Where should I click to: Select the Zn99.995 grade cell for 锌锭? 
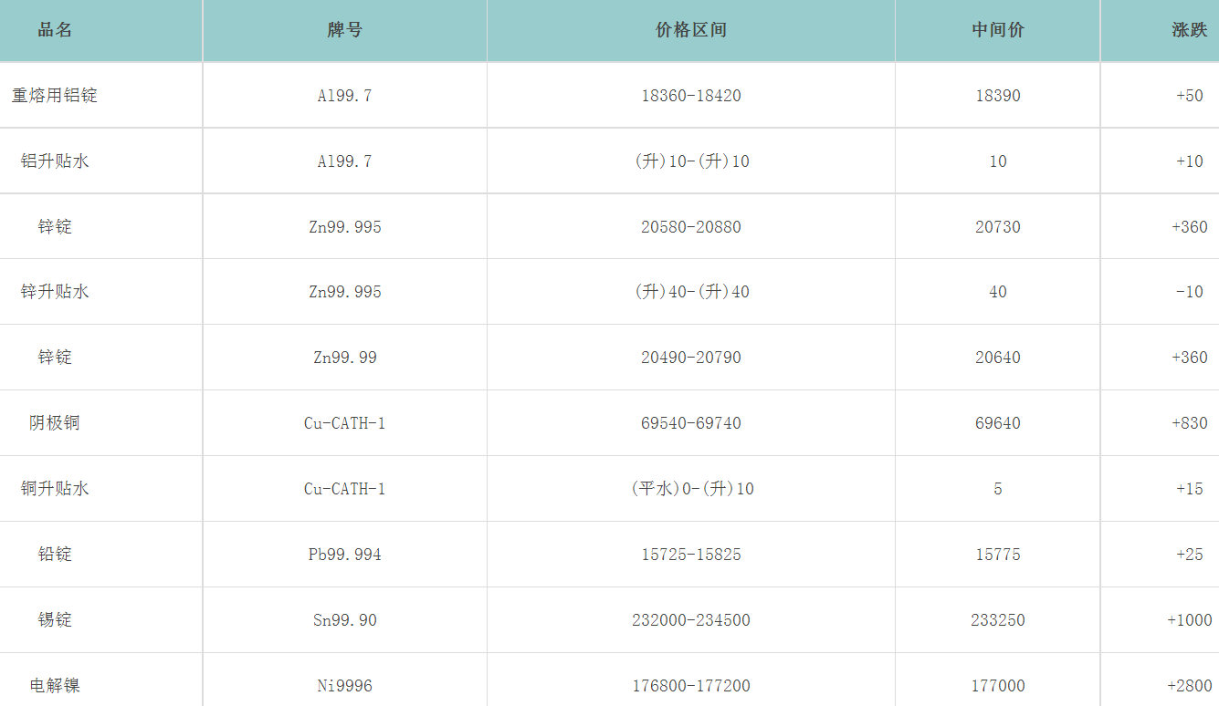(343, 226)
